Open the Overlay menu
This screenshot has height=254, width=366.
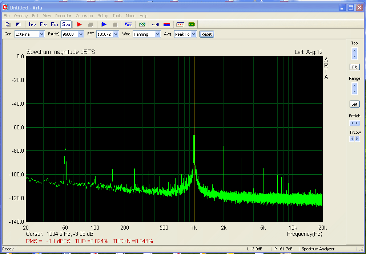[x=21, y=16]
